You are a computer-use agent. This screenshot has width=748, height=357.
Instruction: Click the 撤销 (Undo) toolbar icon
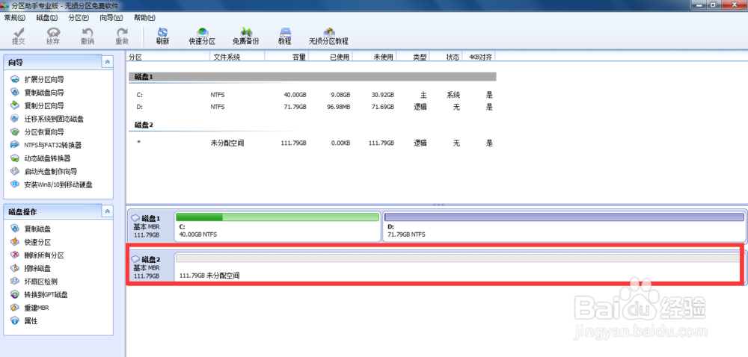[x=88, y=36]
